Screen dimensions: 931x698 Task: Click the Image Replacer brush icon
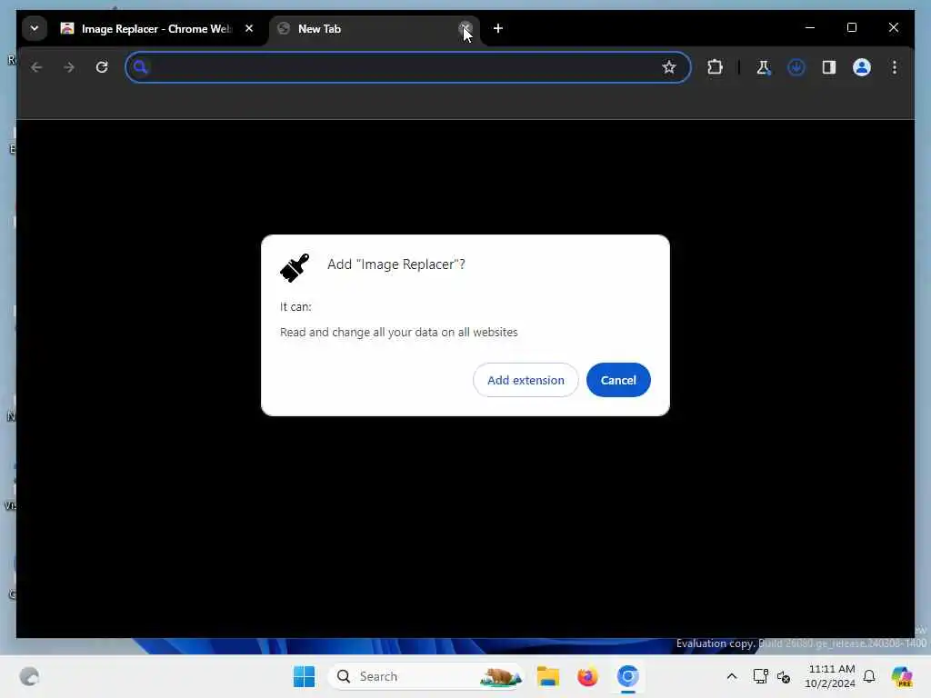point(295,268)
